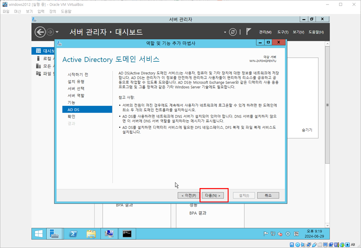361x248 pixels.
Task: Click the < 이전(P) button
Action: [x=189, y=195]
